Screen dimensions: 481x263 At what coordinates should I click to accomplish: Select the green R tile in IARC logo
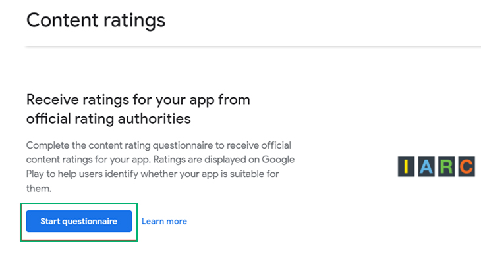pos(446,166)
